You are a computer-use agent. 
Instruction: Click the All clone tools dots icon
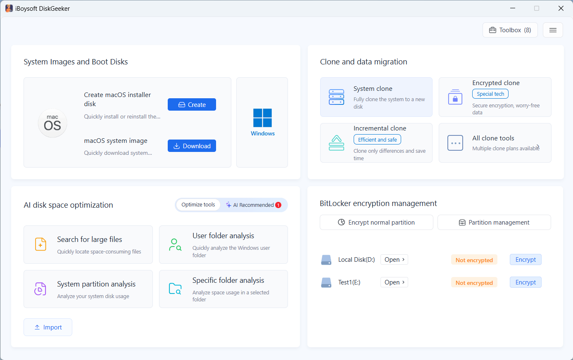pyautogui.click(x=455, y=143)
